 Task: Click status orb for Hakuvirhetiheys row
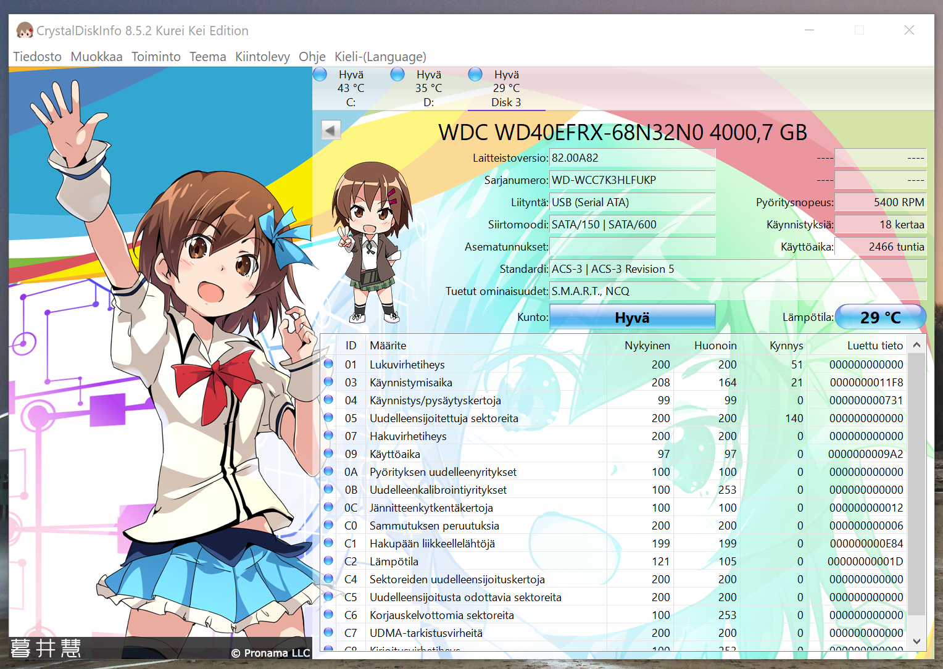click(x=328, y=436)
